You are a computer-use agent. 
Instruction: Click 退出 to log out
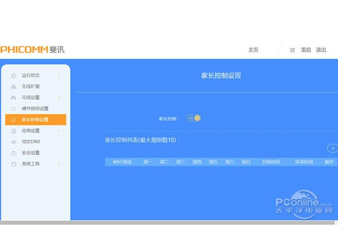321,50
